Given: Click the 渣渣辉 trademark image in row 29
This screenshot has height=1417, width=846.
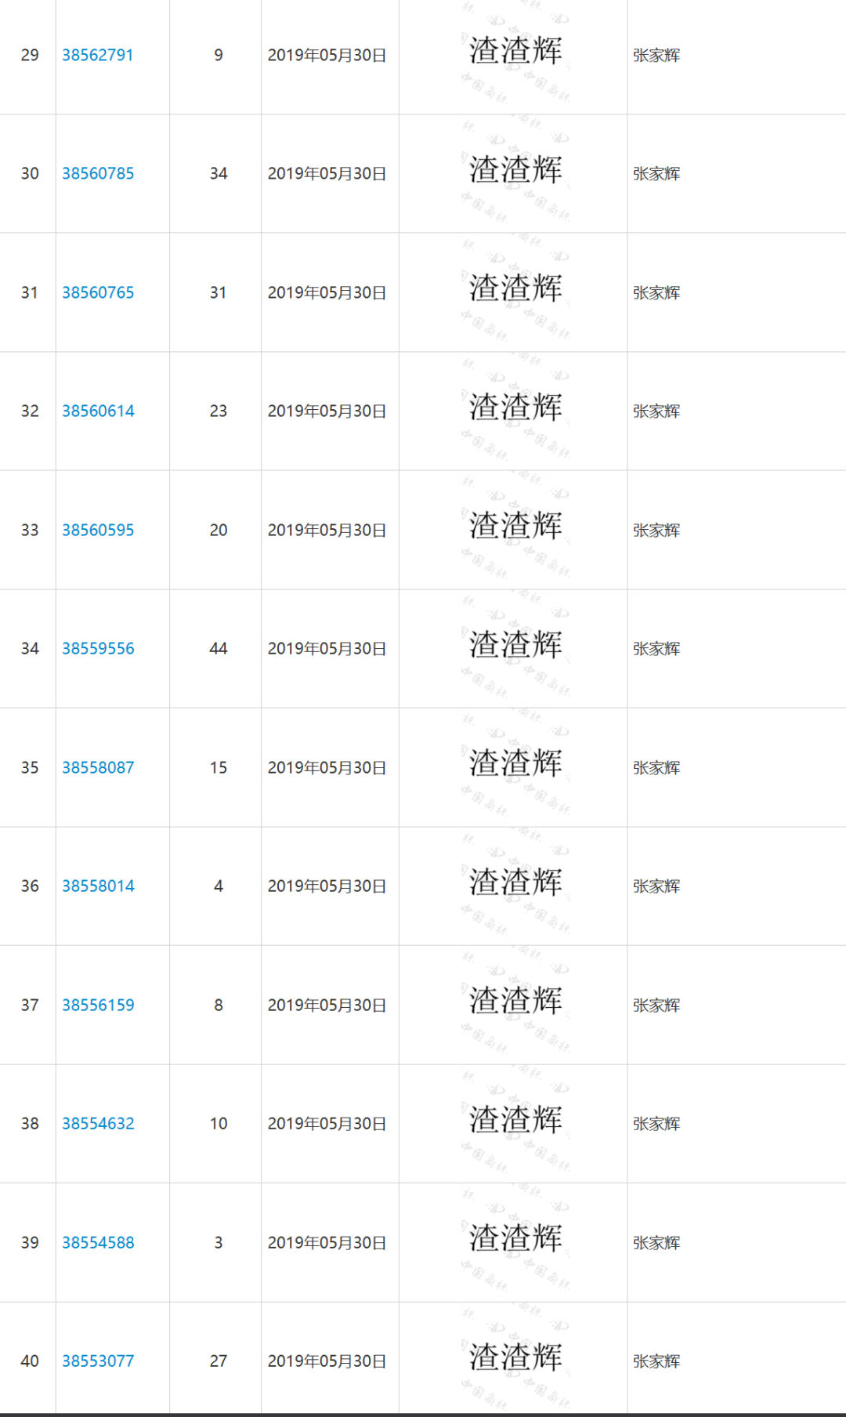Looking at the screenshot, I should click(515, 52).
